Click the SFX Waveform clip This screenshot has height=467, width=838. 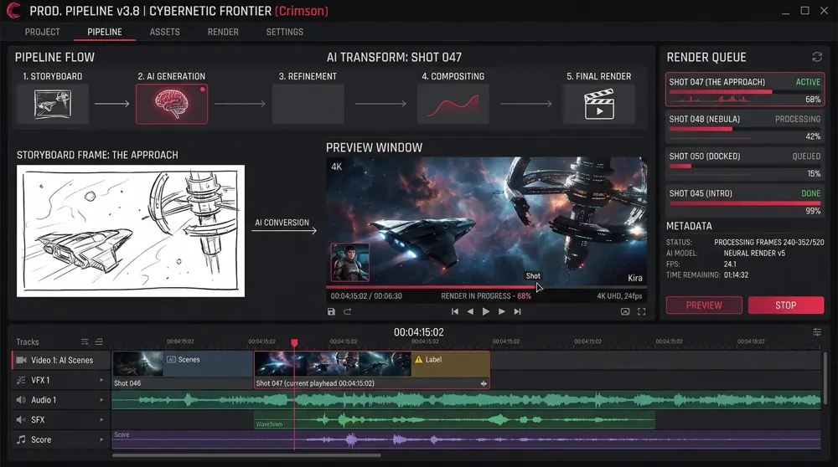(453, 419)
